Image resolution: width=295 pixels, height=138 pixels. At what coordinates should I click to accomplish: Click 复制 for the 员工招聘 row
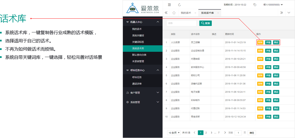click(x=260, y=43)
